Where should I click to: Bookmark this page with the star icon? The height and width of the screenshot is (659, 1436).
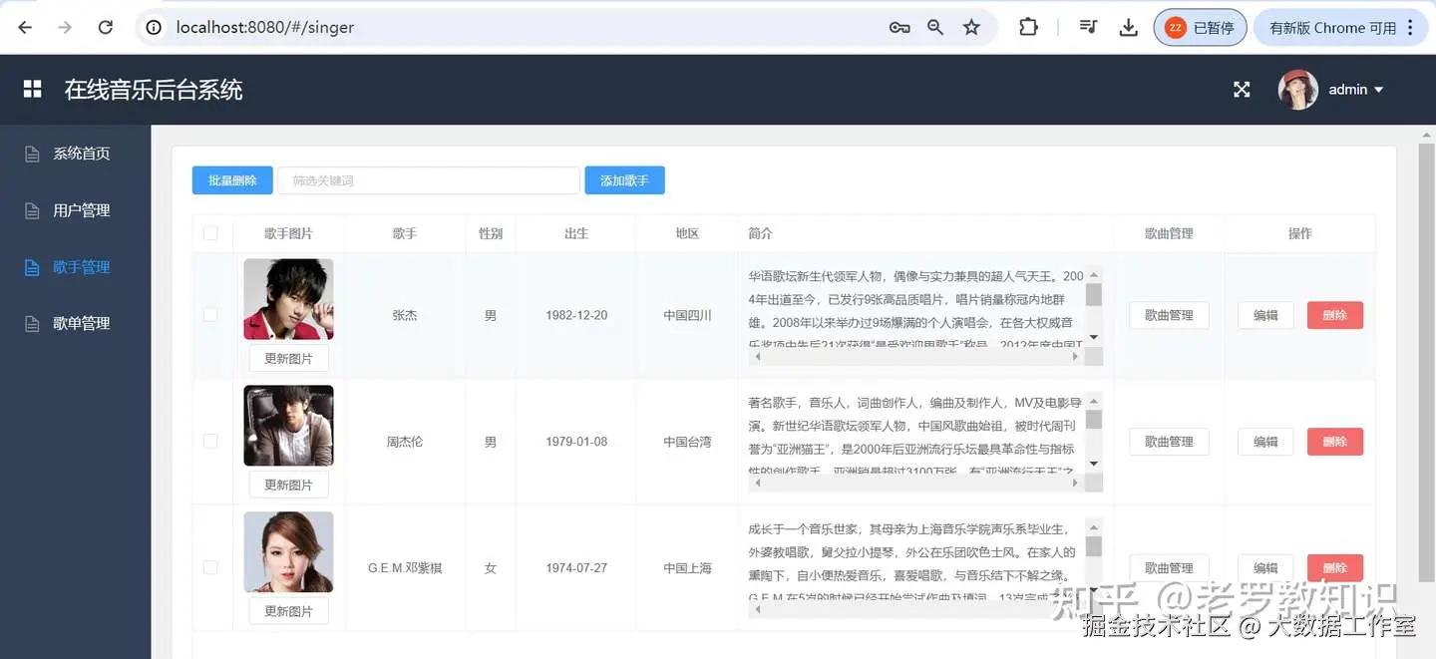pos(971,28)
